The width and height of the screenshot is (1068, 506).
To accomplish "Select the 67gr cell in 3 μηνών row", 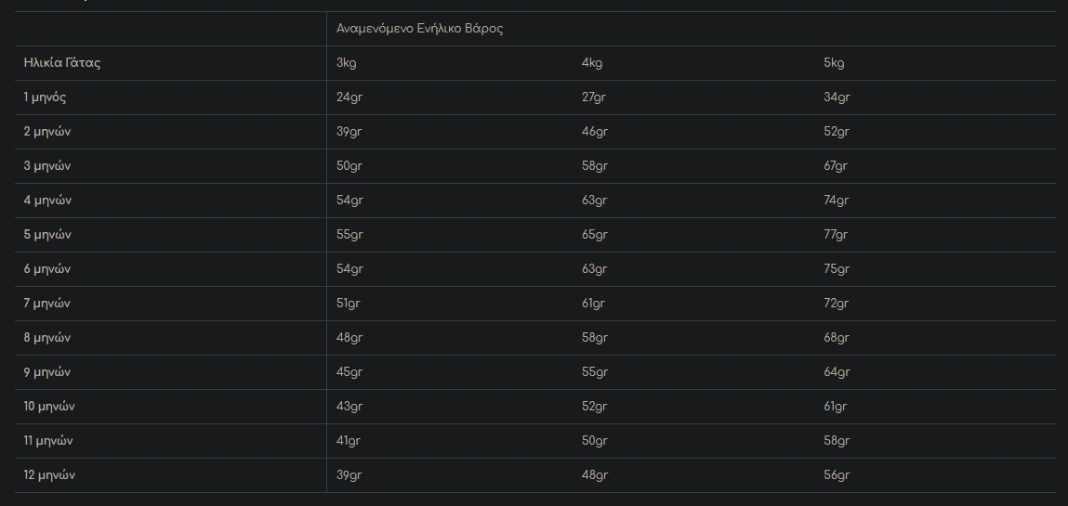I will click(x=837, y=166).
